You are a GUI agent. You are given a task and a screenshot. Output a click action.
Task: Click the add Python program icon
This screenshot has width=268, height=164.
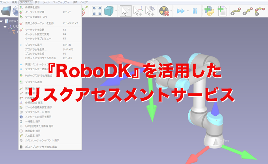(x=209, y=11)
